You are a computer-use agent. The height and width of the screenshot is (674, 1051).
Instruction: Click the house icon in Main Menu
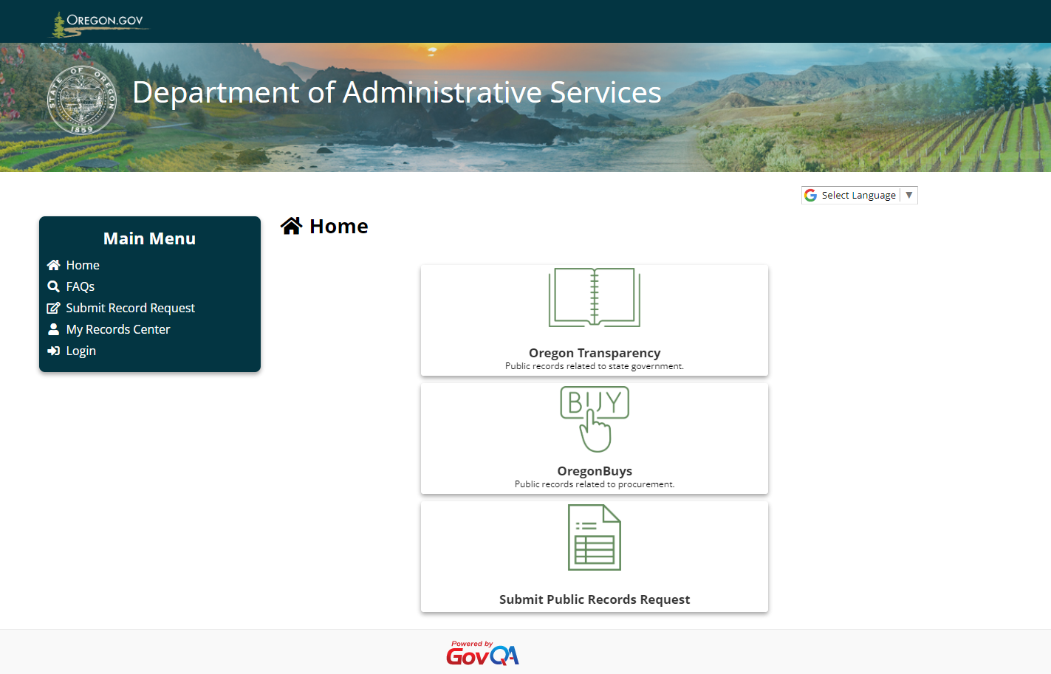(x=53, y=265)
